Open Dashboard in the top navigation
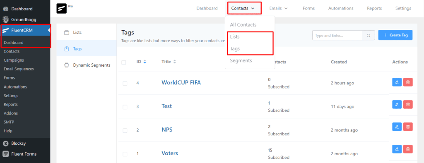Screen dimensions: 424x163 207,8
